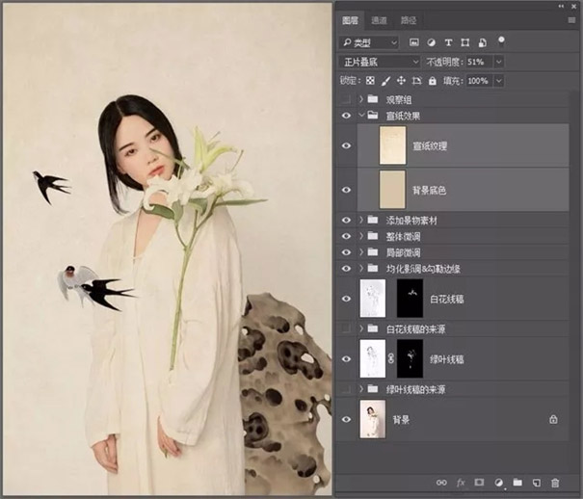This screenshot has width=583, height=499.
Task: Hide the 绿叶线稿 layer
Action: click(346, 359)
